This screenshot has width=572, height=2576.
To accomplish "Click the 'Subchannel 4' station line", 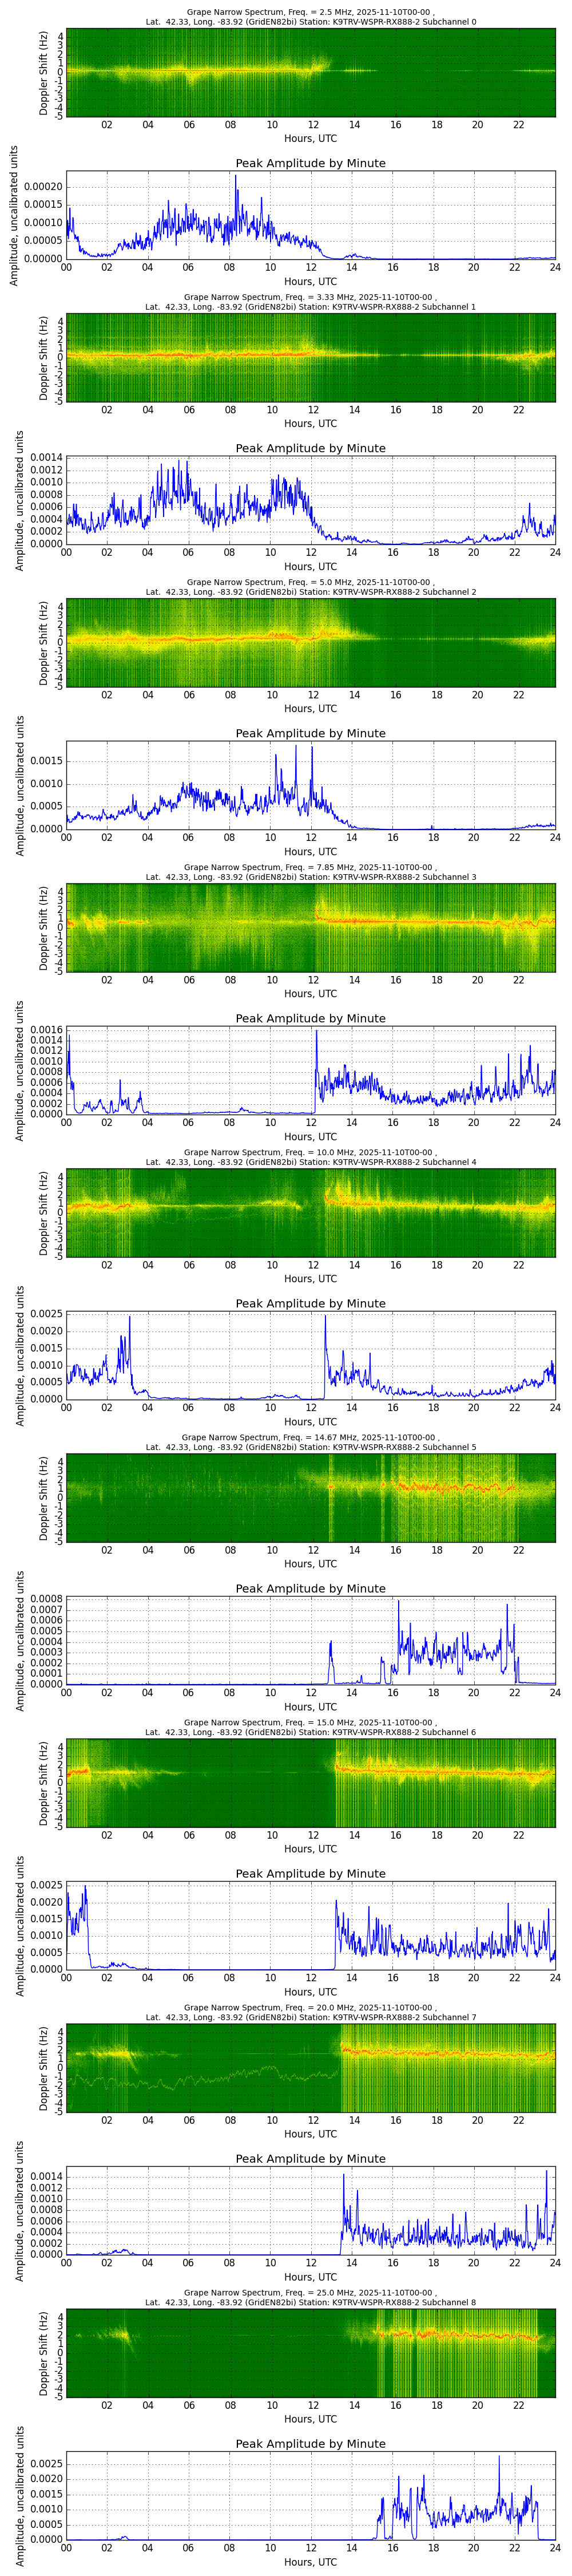I will (310, 1162).
